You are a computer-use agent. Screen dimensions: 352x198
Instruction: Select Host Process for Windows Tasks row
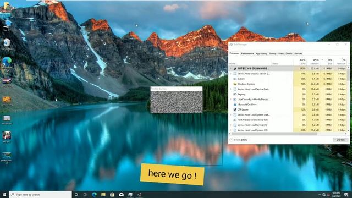(x=288, y=120)
